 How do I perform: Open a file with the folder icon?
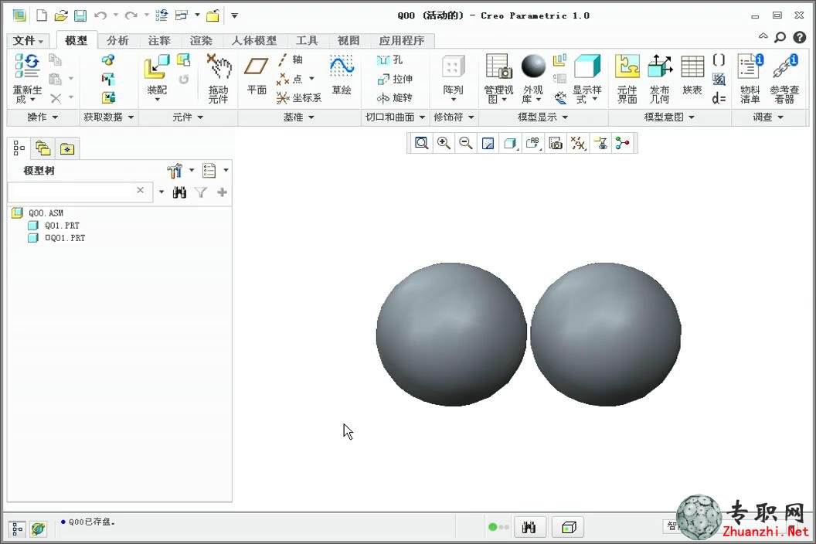(61, 15)
